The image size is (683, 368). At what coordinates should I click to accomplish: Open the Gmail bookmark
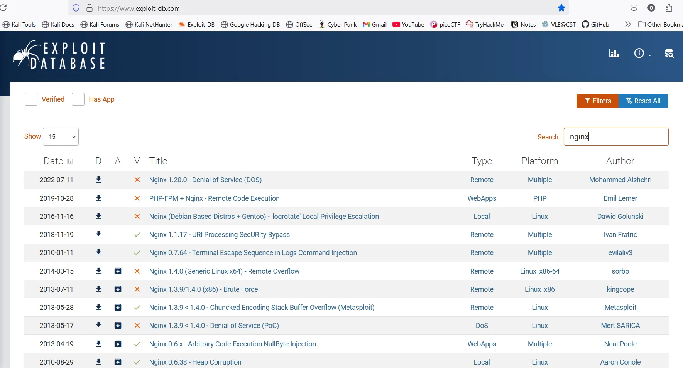pos(375,24)
